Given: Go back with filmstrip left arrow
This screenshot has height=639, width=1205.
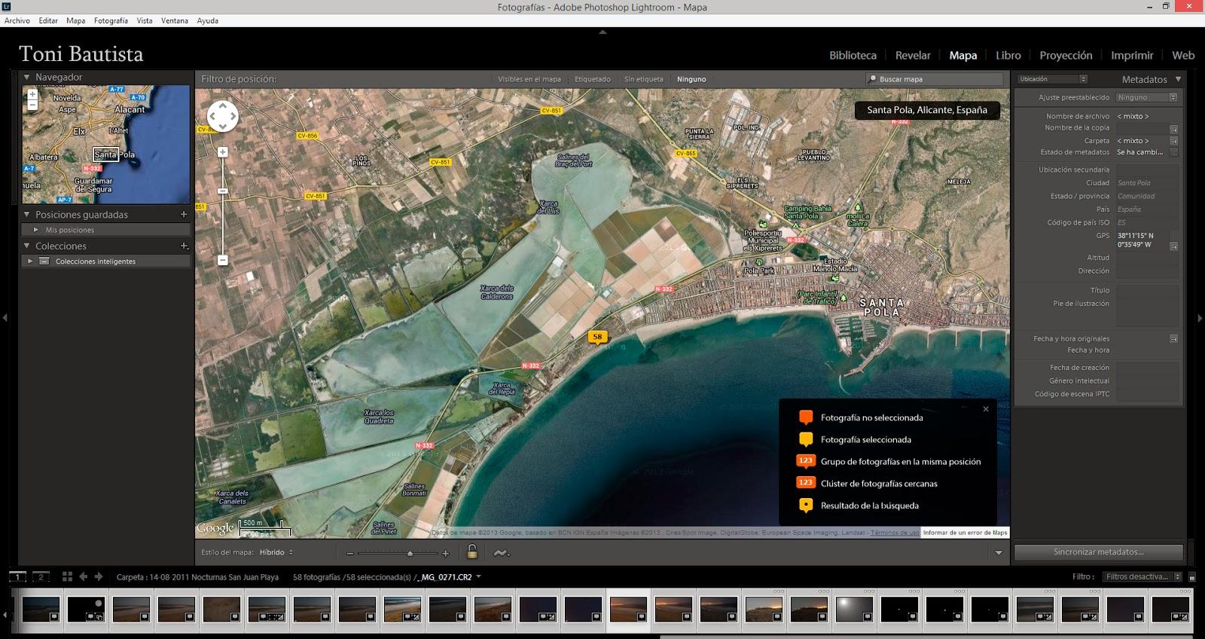Looking at the screenshot, I should [84, 576].
